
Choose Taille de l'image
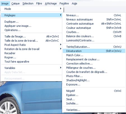click(x=31, y=36)
